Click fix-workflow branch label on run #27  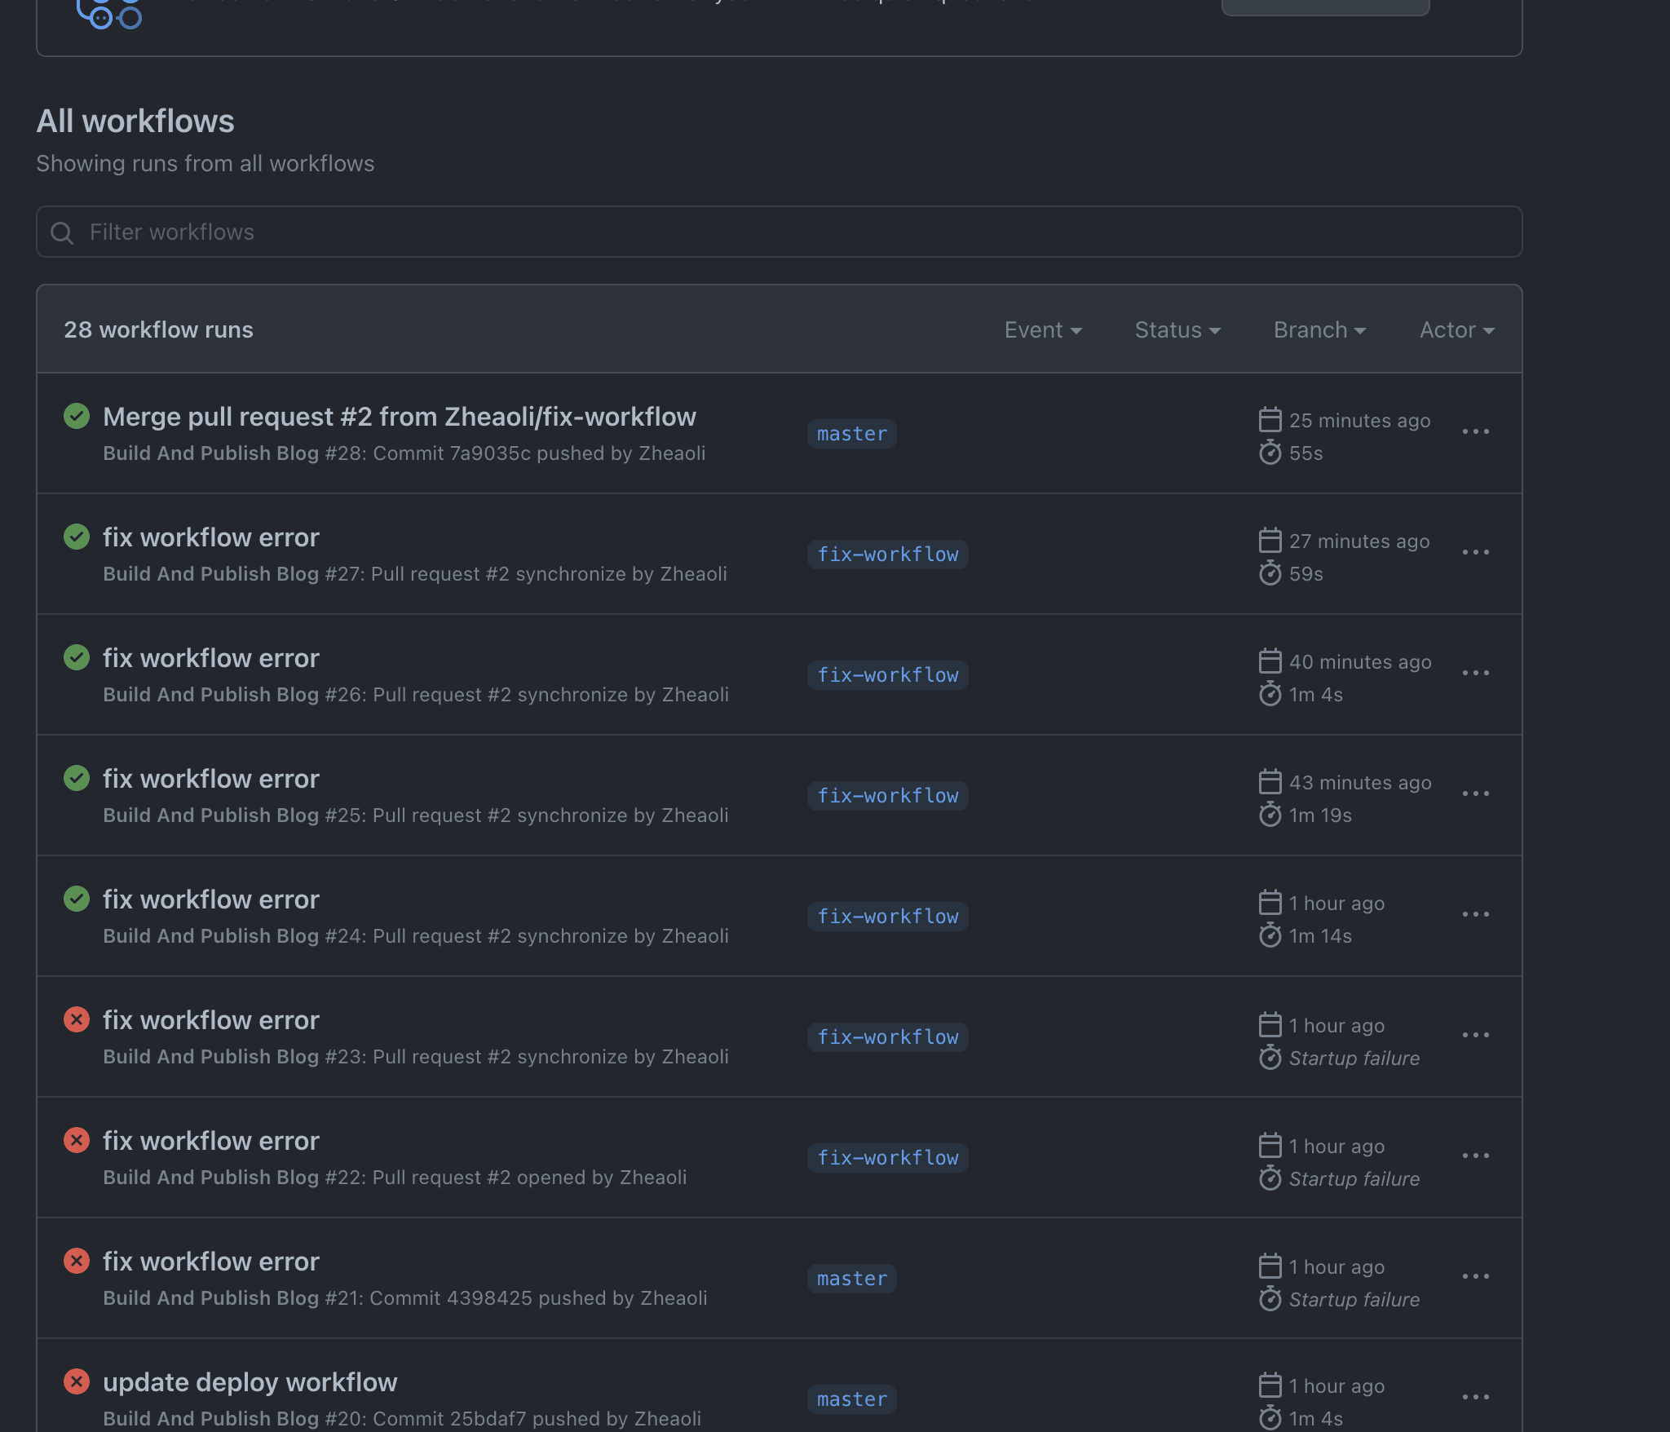pos(887,555)
